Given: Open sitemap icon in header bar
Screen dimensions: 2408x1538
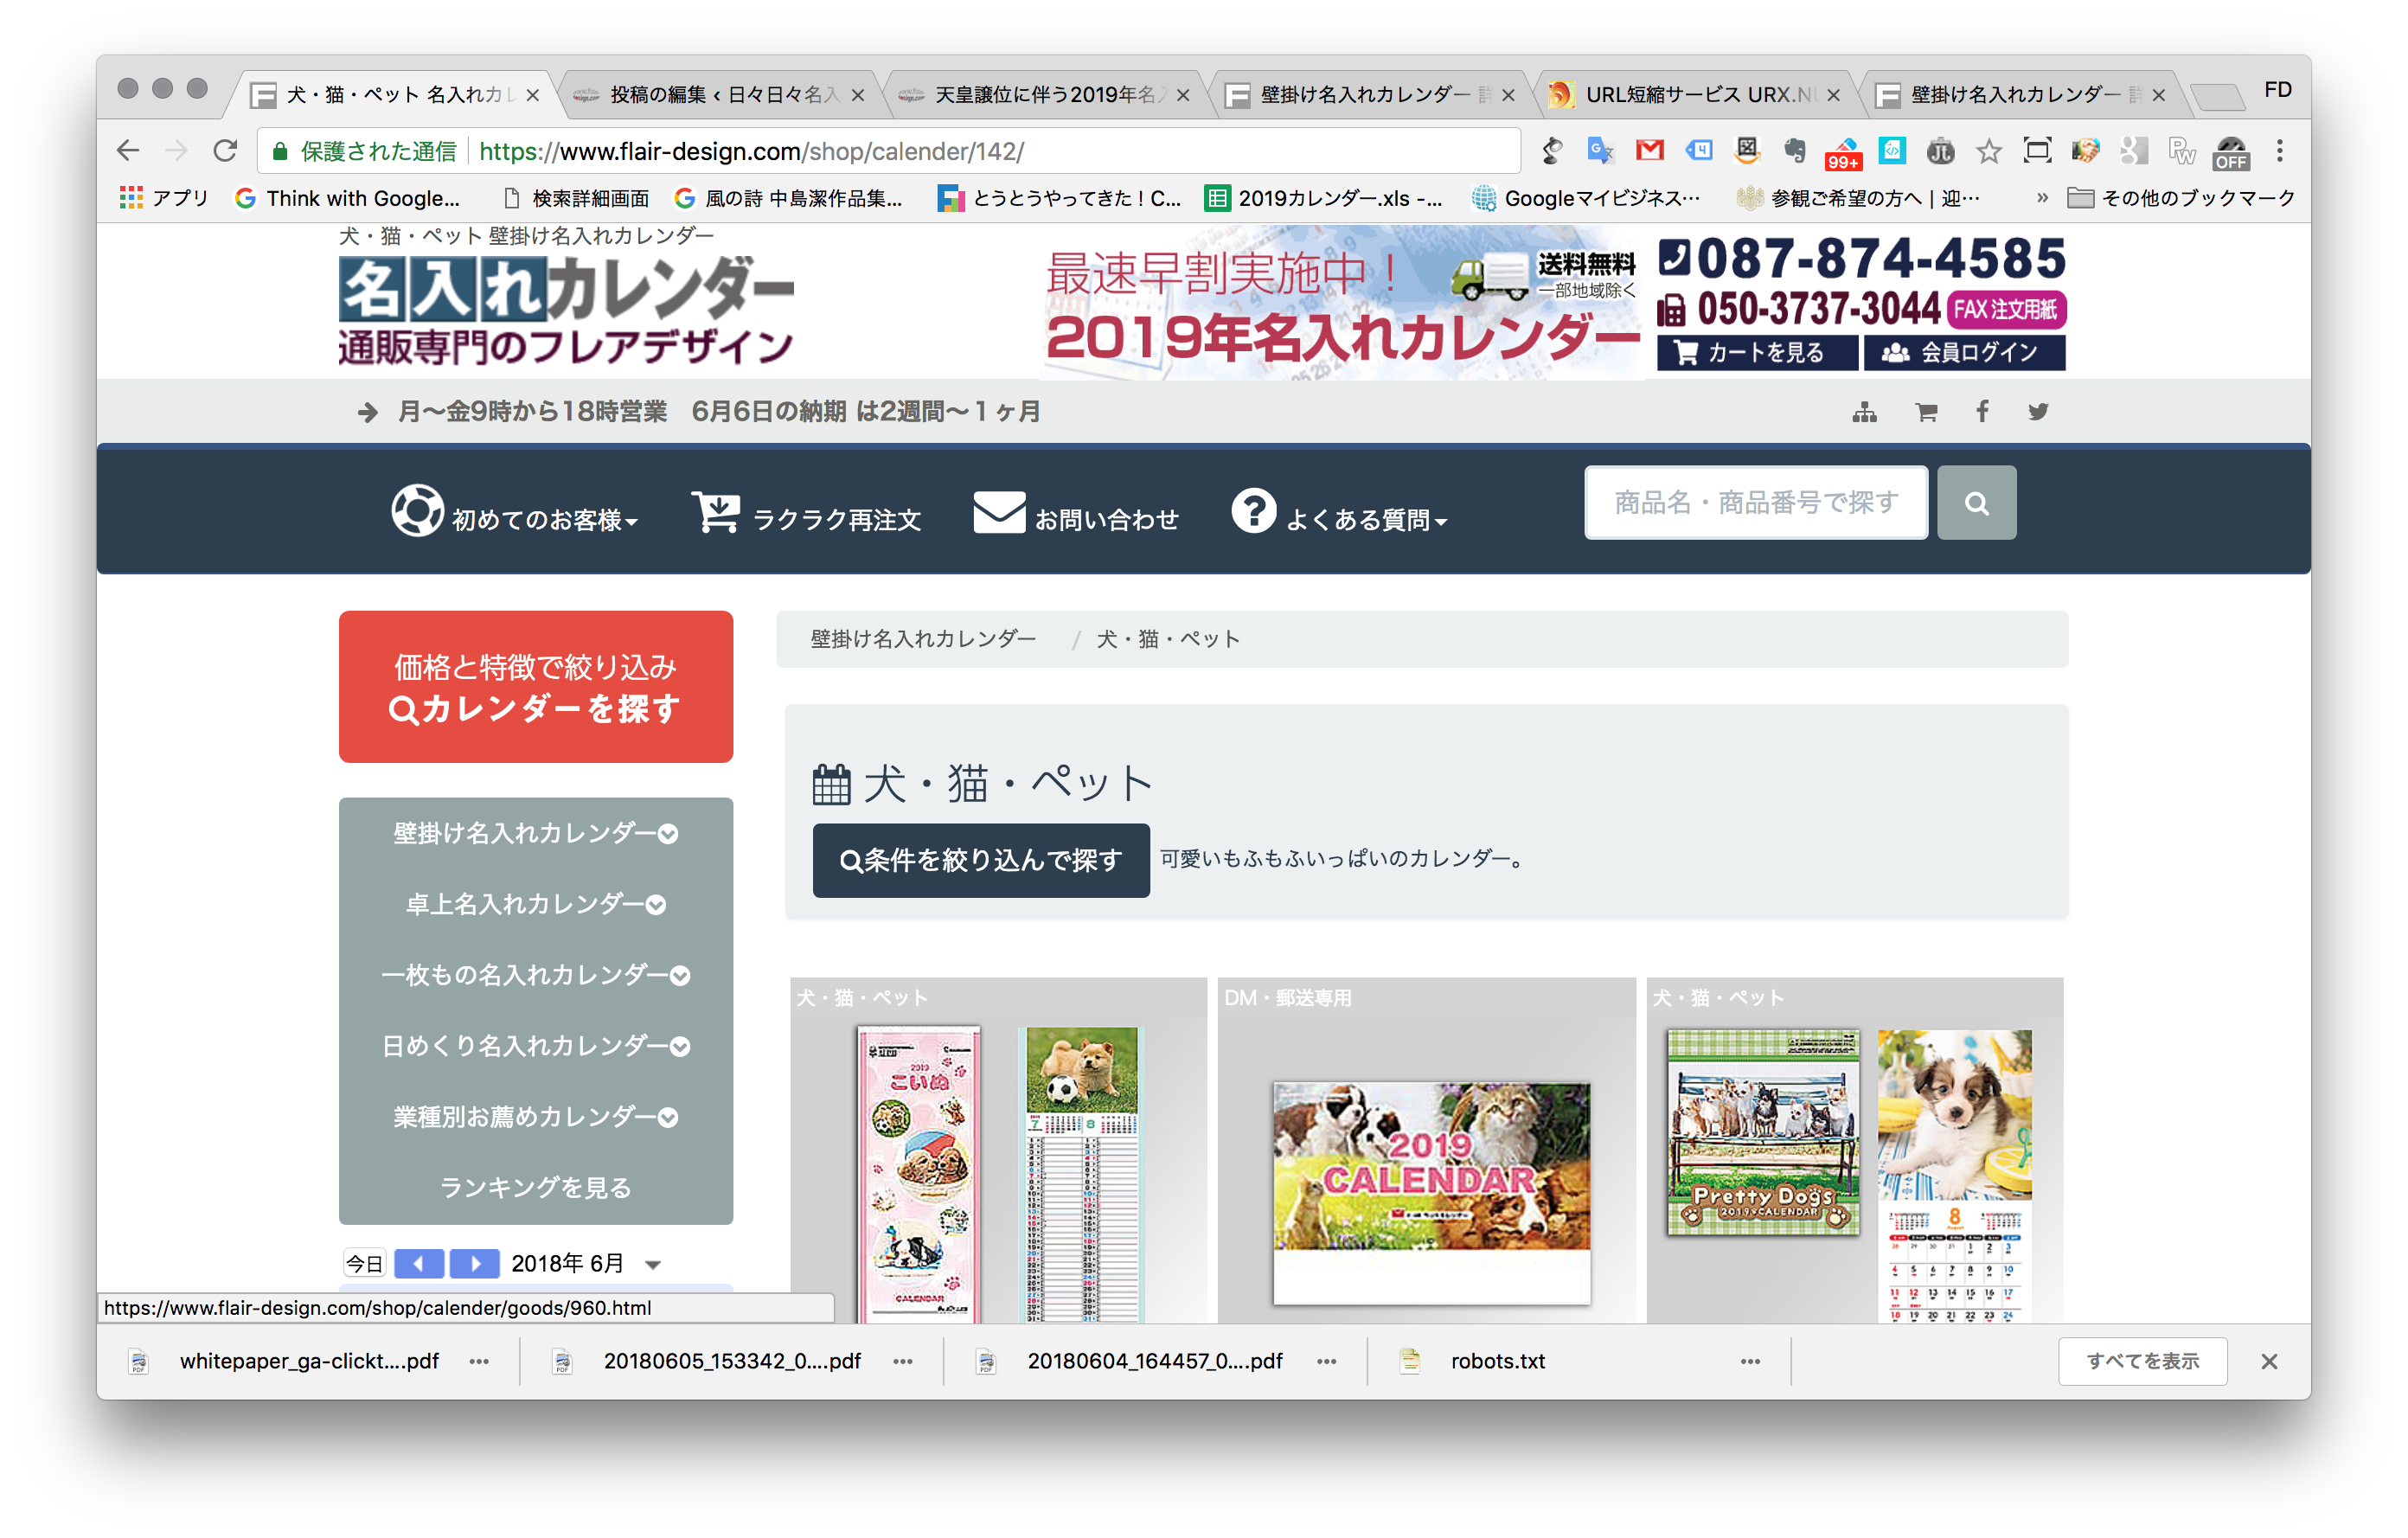Looking at the screenshot, I should pyautogui.click(x=1864, y=412).
